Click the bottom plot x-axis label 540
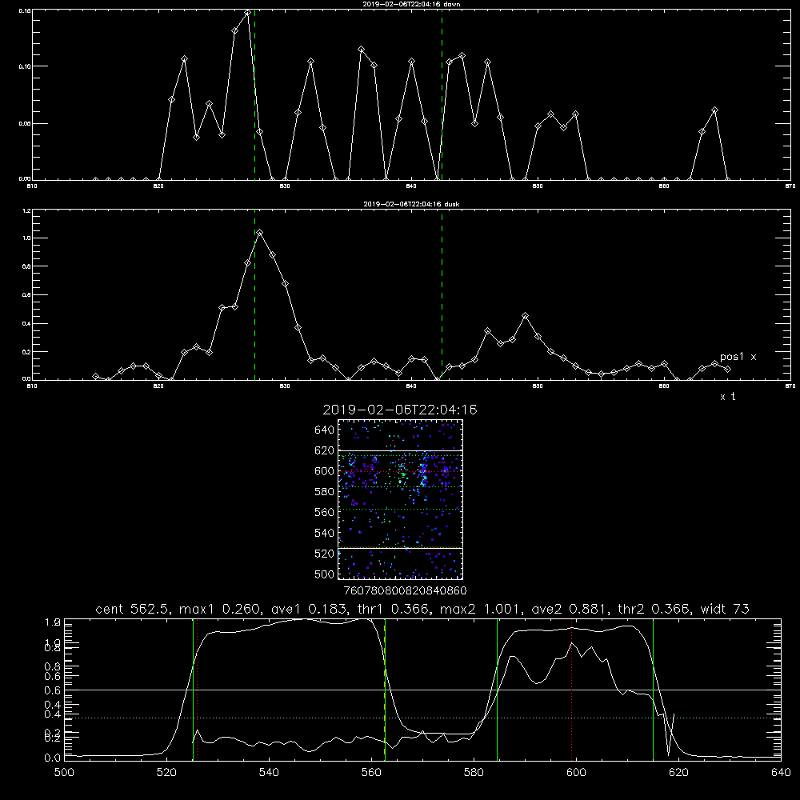This screenshot has width=800, height=800. click(269, 773)
